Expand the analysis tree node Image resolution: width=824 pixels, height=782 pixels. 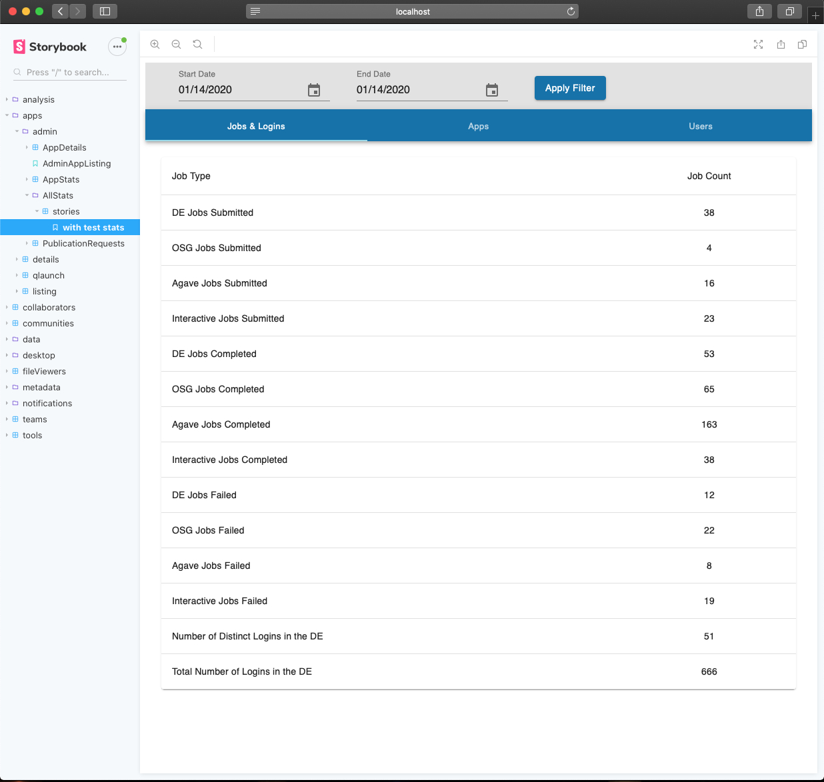7,99
